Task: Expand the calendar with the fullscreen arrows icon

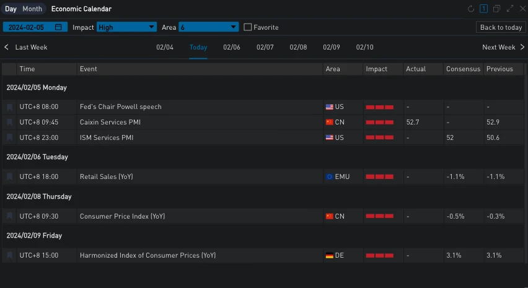Action: [x=510, y=9]
